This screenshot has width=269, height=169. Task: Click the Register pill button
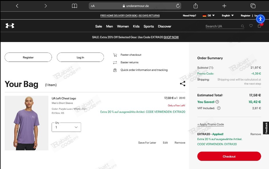click(x=28, y=57)
